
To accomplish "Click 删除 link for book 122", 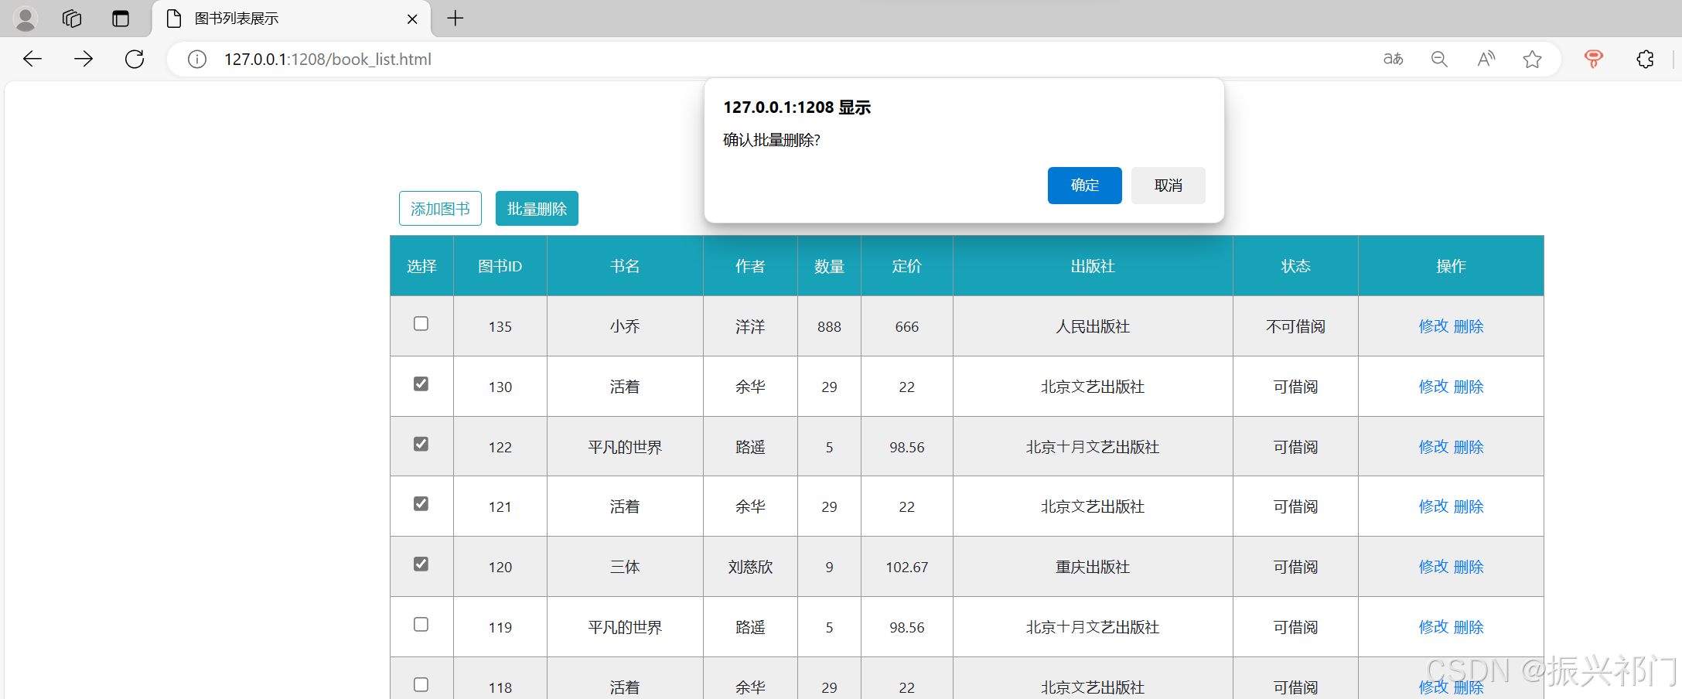I will [1469, 447].
